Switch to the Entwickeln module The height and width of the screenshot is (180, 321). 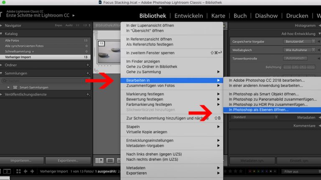189,16
